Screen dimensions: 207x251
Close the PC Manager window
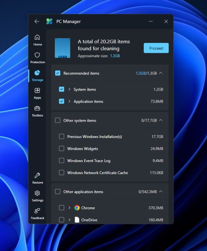point(166,21)
